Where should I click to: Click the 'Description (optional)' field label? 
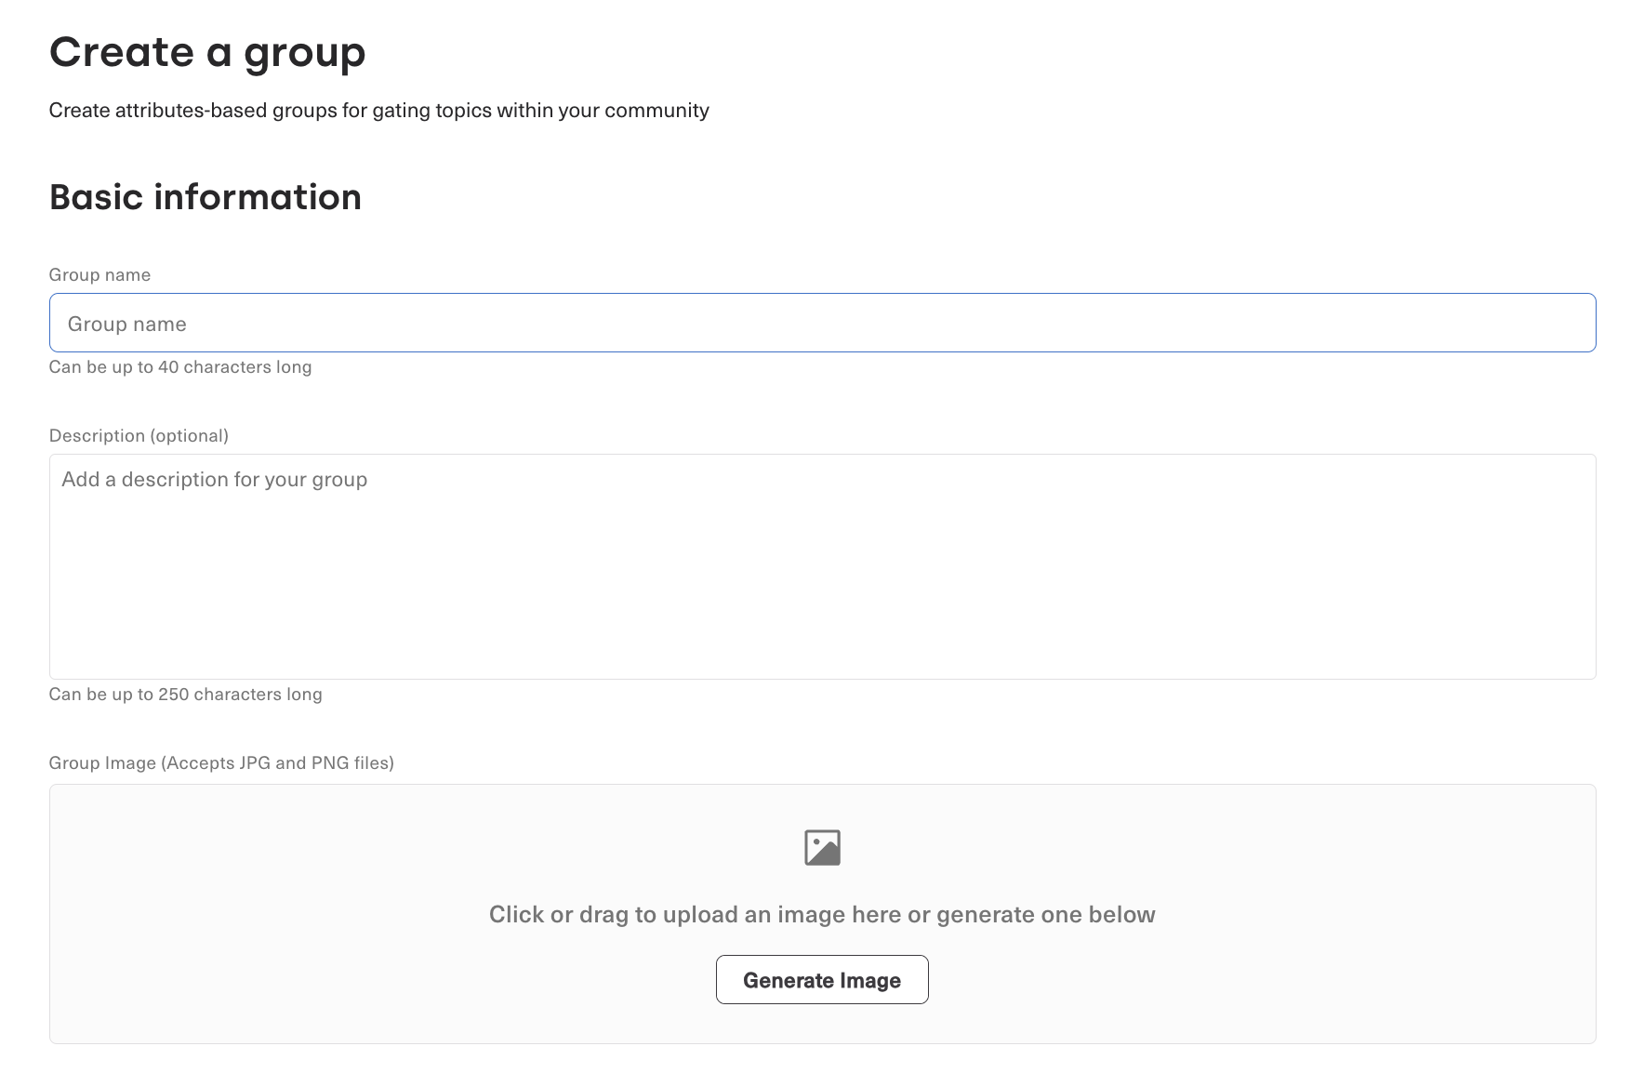pyautogui.click(x=139, y=435)
